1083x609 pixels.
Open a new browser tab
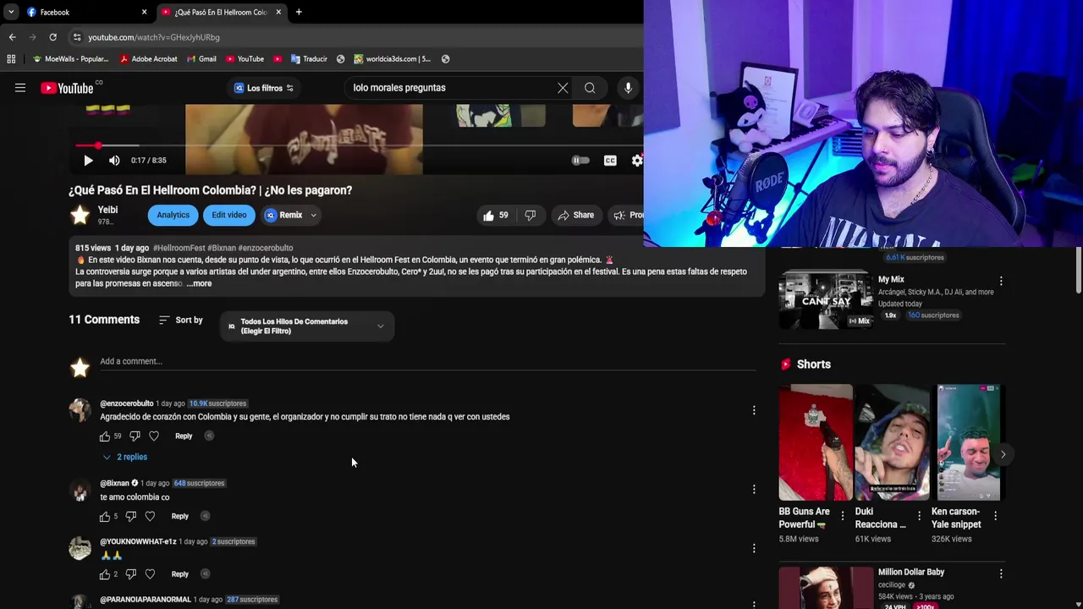[299, 12]
